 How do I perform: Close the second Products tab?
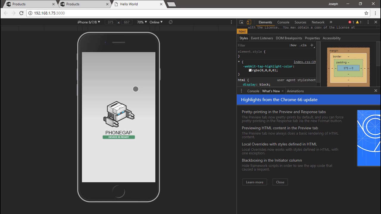107,4
